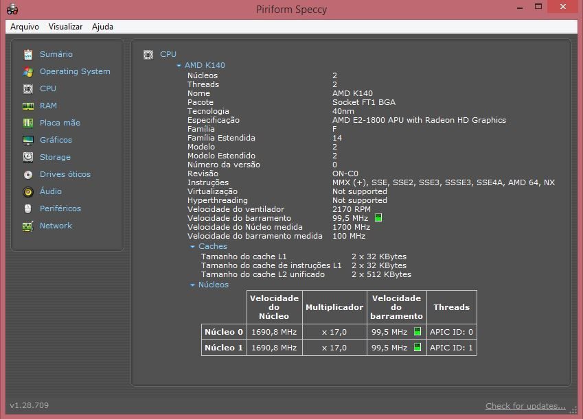The height and width of the screenshot is (419, 583).
Task: Click the Virtualização label
Action: pyautogui.click(x=212, y=191)
